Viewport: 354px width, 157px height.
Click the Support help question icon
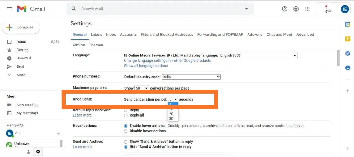(285, 9)
